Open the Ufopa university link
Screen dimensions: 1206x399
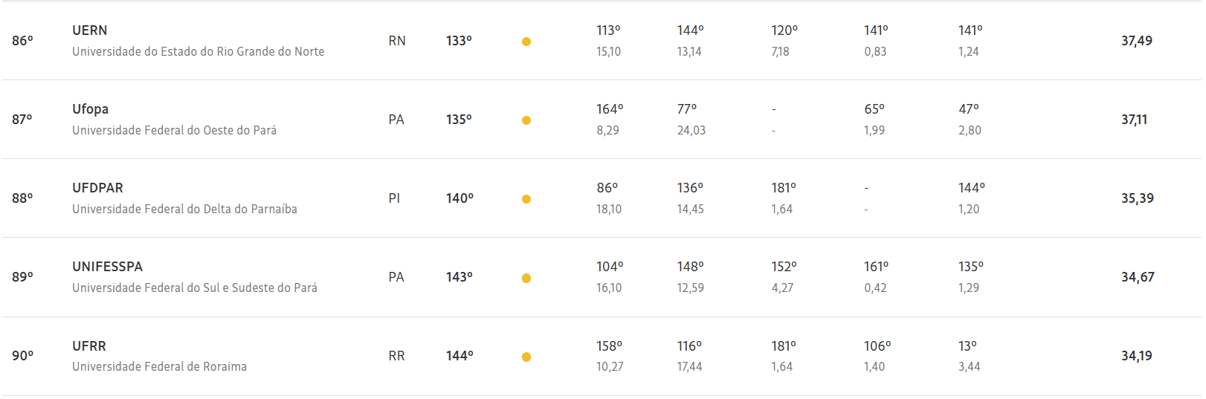point(91,109)
